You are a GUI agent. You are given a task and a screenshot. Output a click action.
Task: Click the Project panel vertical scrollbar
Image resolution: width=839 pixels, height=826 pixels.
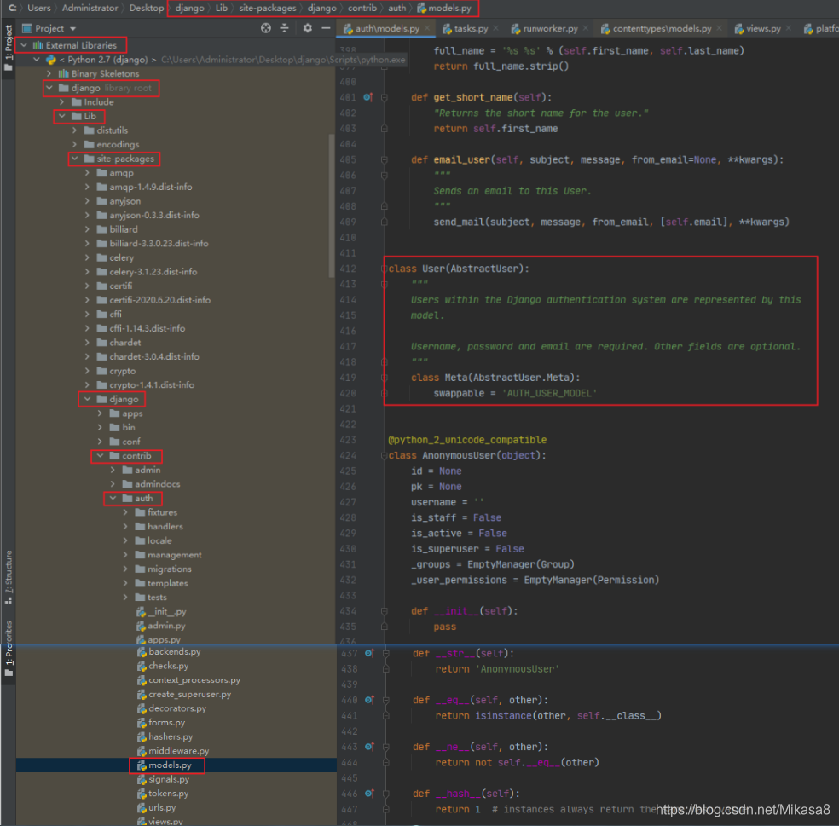[331, 206]
